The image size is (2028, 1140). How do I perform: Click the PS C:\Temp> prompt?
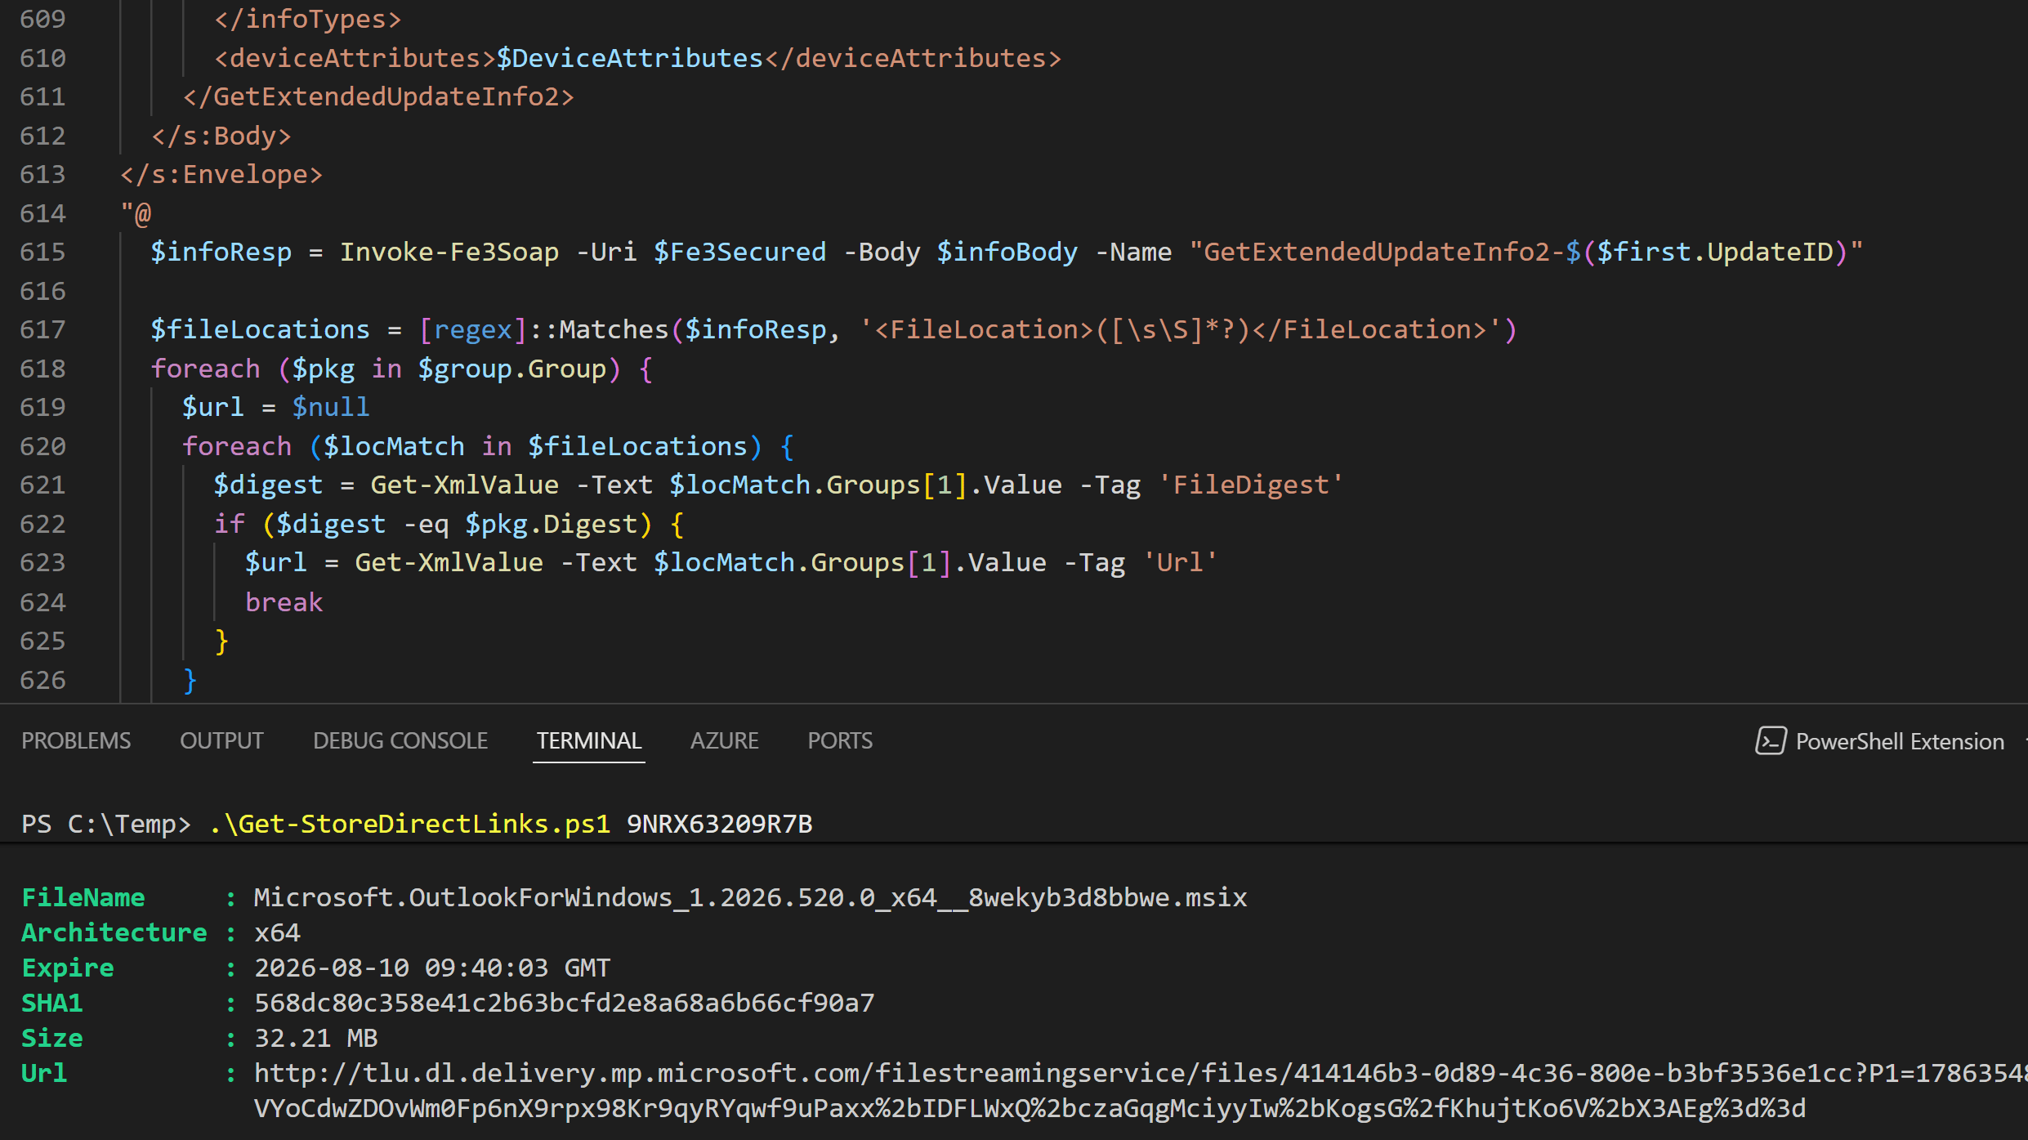click(106, 824)
